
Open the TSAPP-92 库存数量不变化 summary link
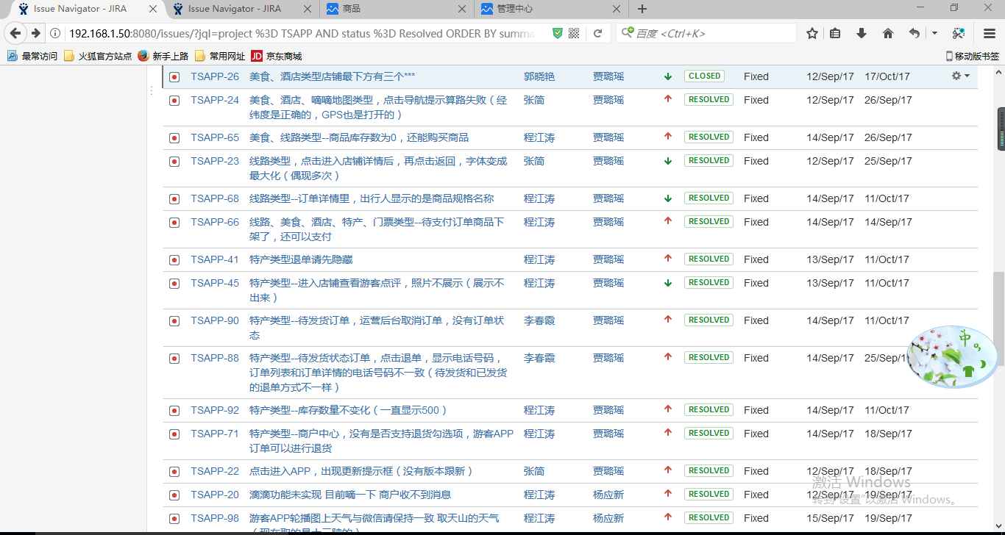coord(348,410)
